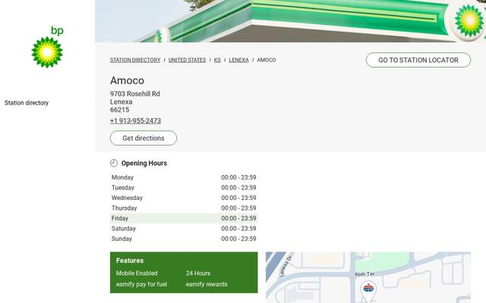486x303 pixels.
Task: Click the 66215 zip code text
Action: click(120, 110)
